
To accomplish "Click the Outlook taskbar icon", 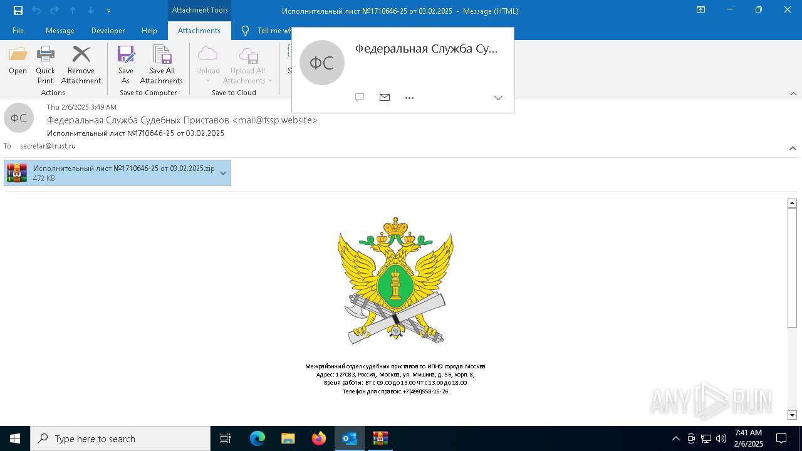I will (350, 438).
